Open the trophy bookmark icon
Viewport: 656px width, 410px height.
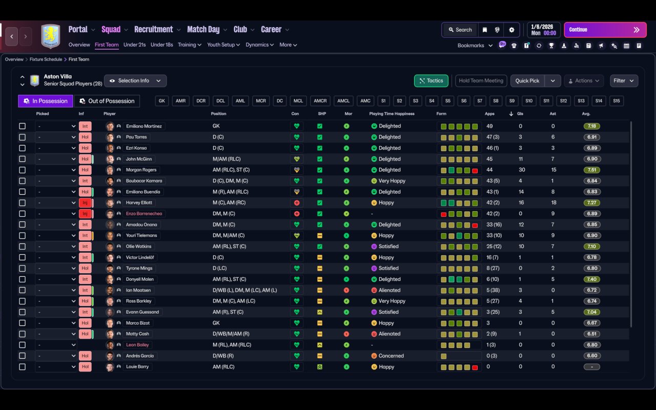(551, 46)
